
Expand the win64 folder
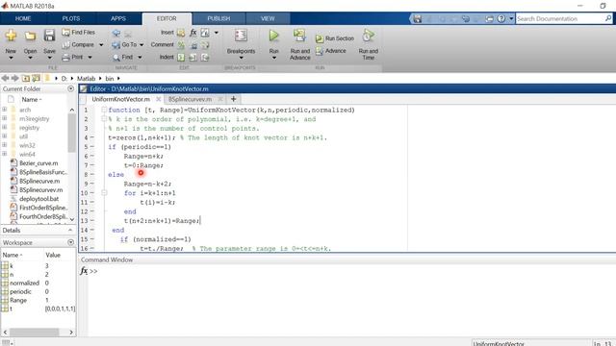[4, 154]
